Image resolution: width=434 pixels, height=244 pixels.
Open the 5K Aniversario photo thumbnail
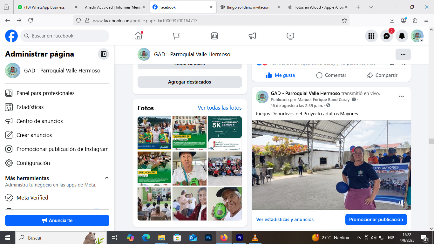pyautogui.click(x=225, y=133)
